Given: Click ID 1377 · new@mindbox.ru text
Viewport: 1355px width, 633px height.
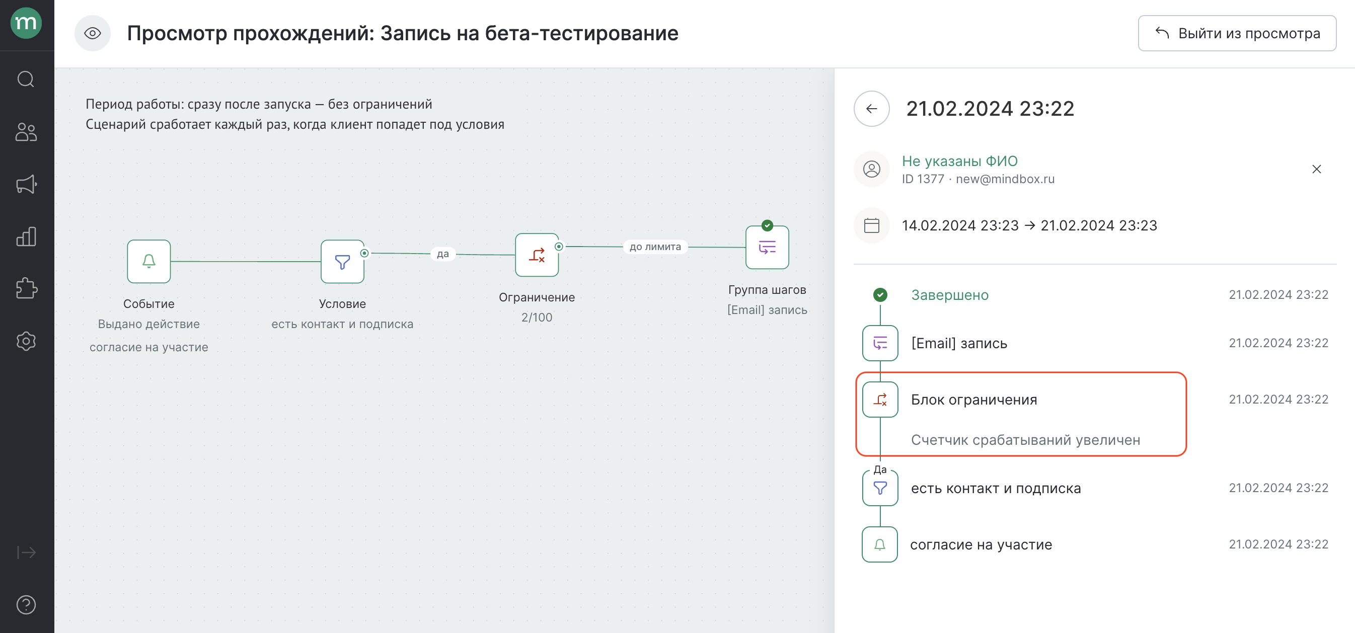Looking at the screenshot, I should [978, 179].
